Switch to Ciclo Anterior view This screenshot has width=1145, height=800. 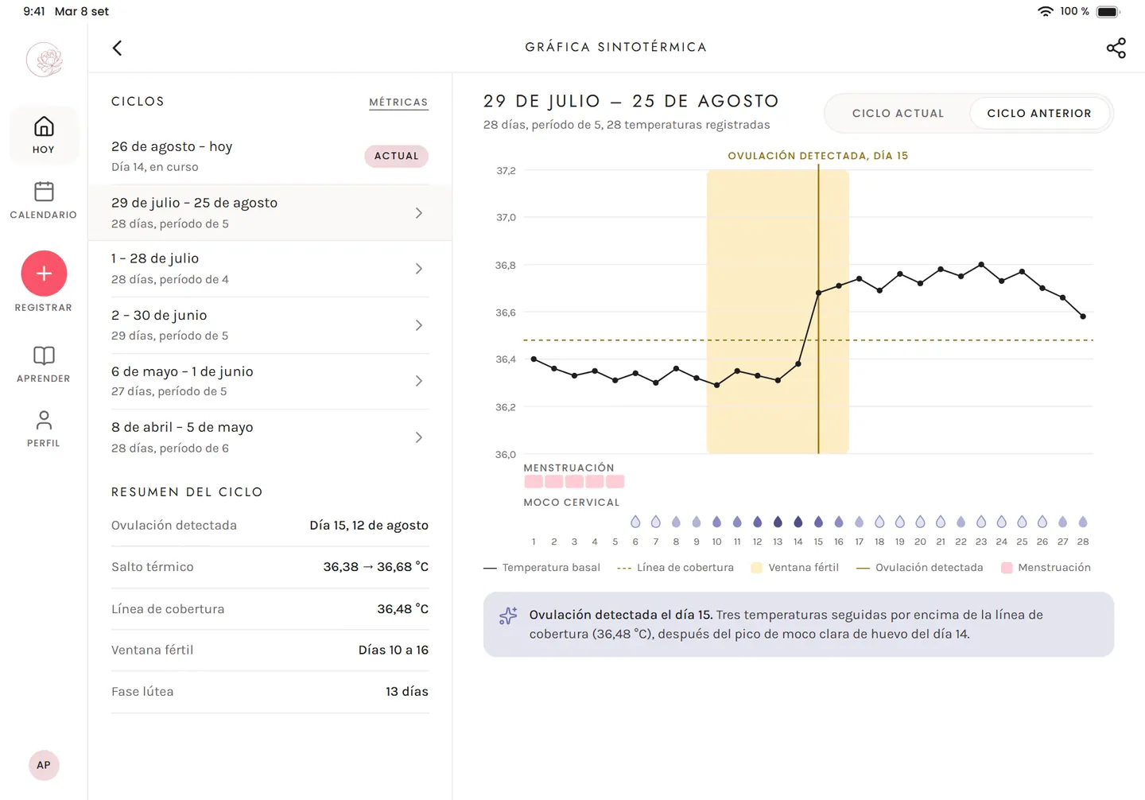(1039, 114)
